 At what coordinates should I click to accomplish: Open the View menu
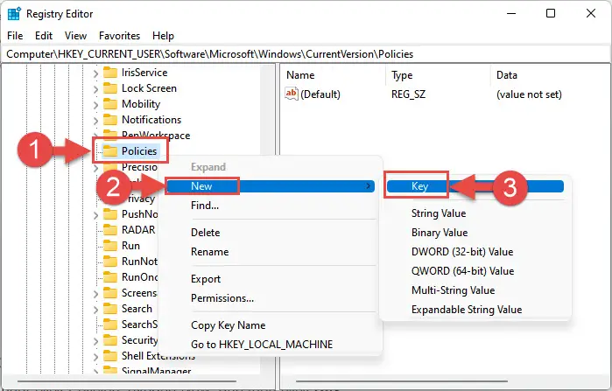pyautogui.click(x=75, y=36)
